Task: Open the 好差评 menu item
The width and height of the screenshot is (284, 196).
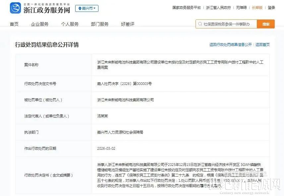Action: coord(128,24)
